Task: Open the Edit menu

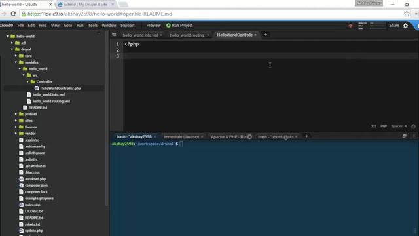Action: click(x=31, y=26)
